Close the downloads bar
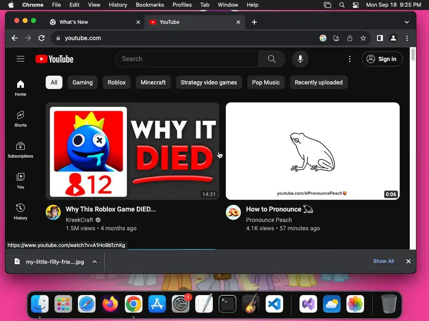The height and width of the screenshot is (321, 429). (408, 262)
